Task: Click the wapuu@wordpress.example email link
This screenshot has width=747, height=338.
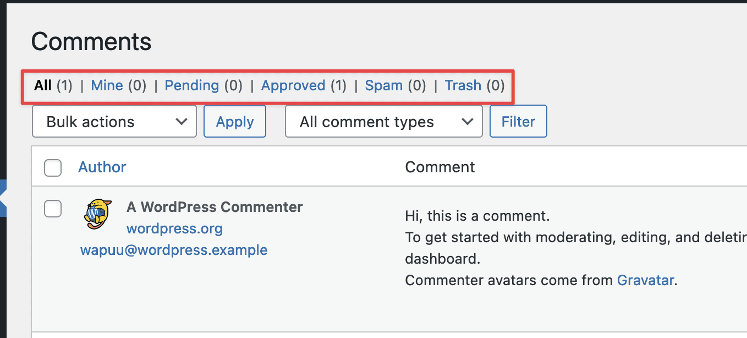Action: pos(174,250)
